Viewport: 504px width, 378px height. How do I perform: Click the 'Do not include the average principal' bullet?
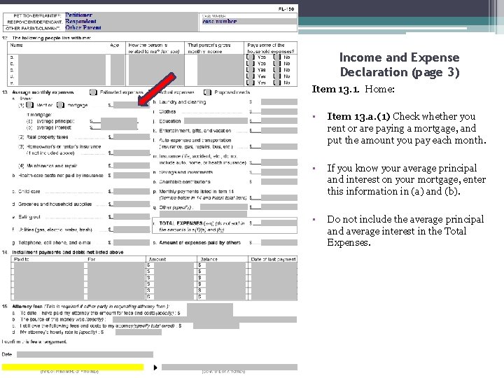click(x=405, y=231)
